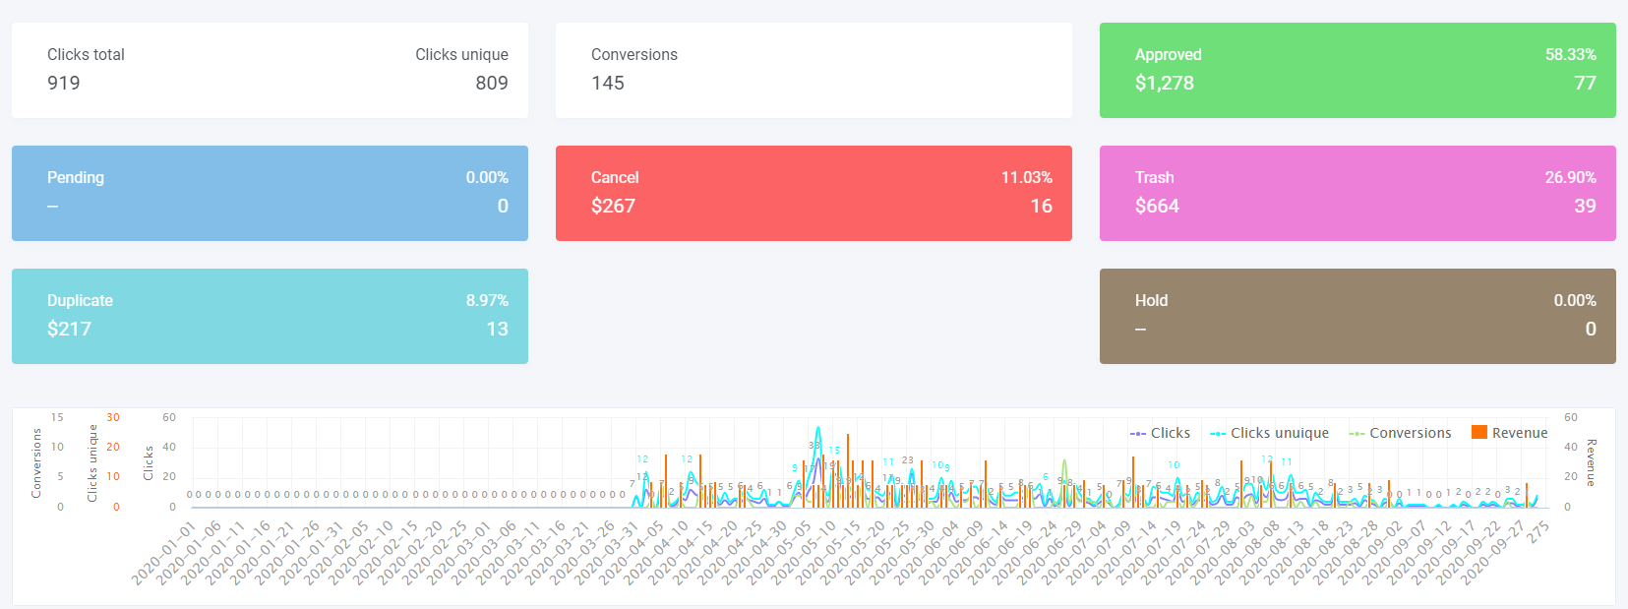Select the blue Pending stats card
Viewport: 1628px width, 609px height.
coord(270,194)
